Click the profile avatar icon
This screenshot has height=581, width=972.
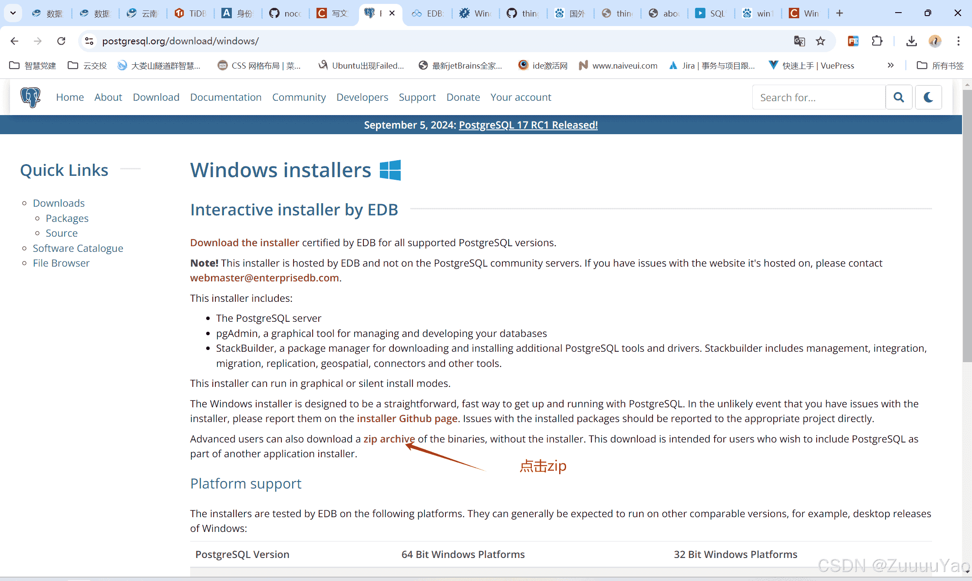pyautogui.click(x=935, y=41)
